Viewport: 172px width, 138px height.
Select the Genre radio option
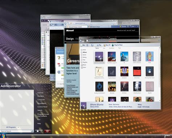click(82, 55)
